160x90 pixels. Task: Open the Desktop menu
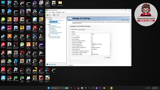(x=53, y=12)
